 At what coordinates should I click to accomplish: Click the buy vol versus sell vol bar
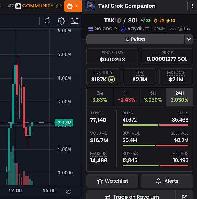pos(155,145)
